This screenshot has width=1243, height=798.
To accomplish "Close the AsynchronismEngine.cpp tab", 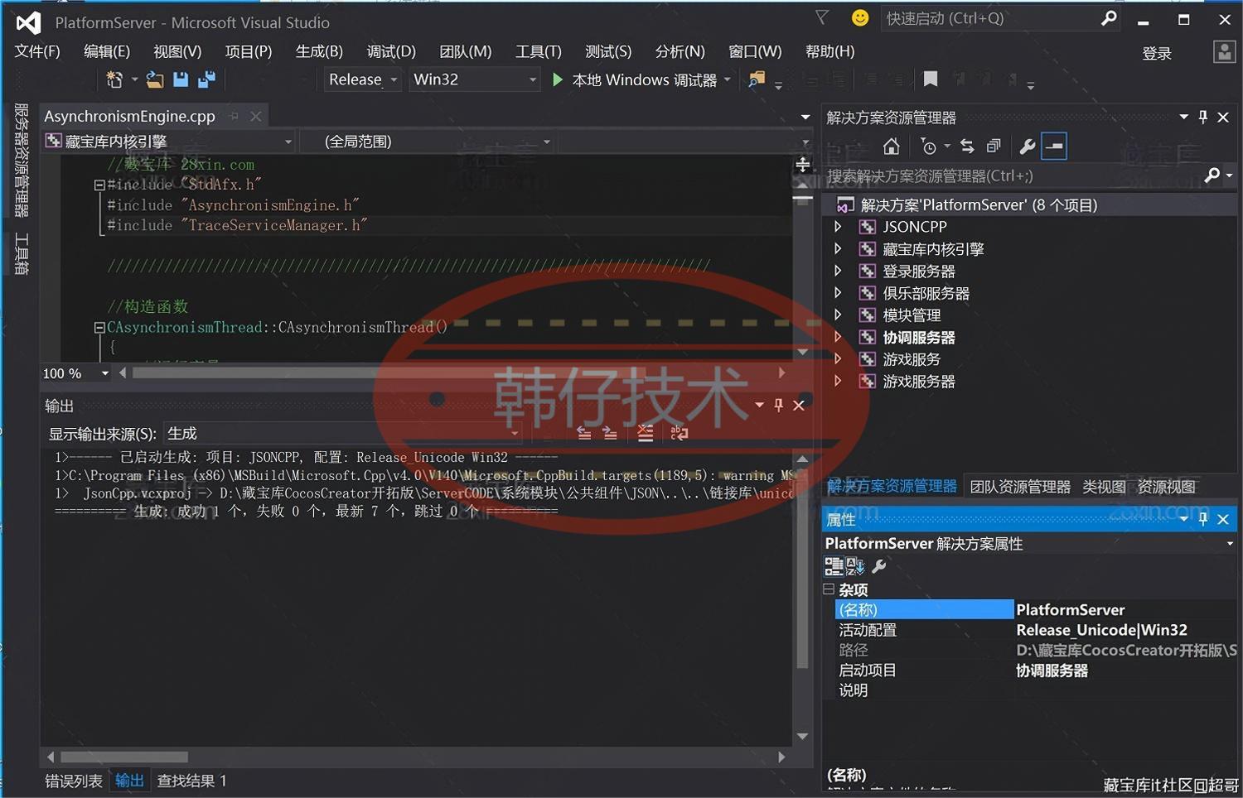I will point(256,117).
